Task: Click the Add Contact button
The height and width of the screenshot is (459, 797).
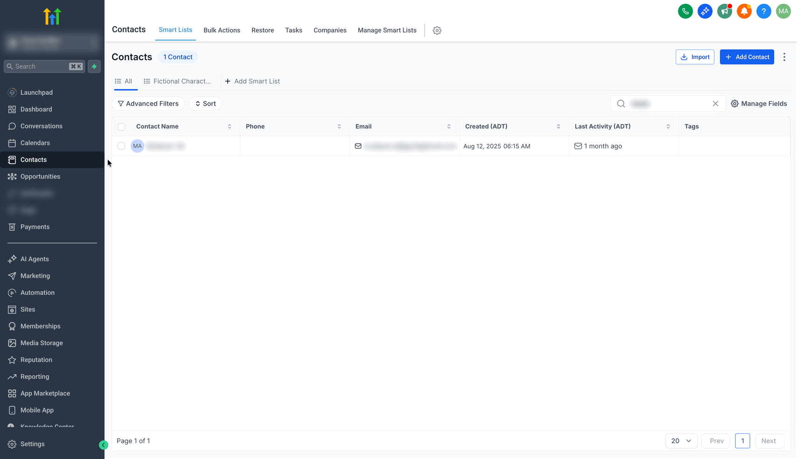Action: pos(747,57)
